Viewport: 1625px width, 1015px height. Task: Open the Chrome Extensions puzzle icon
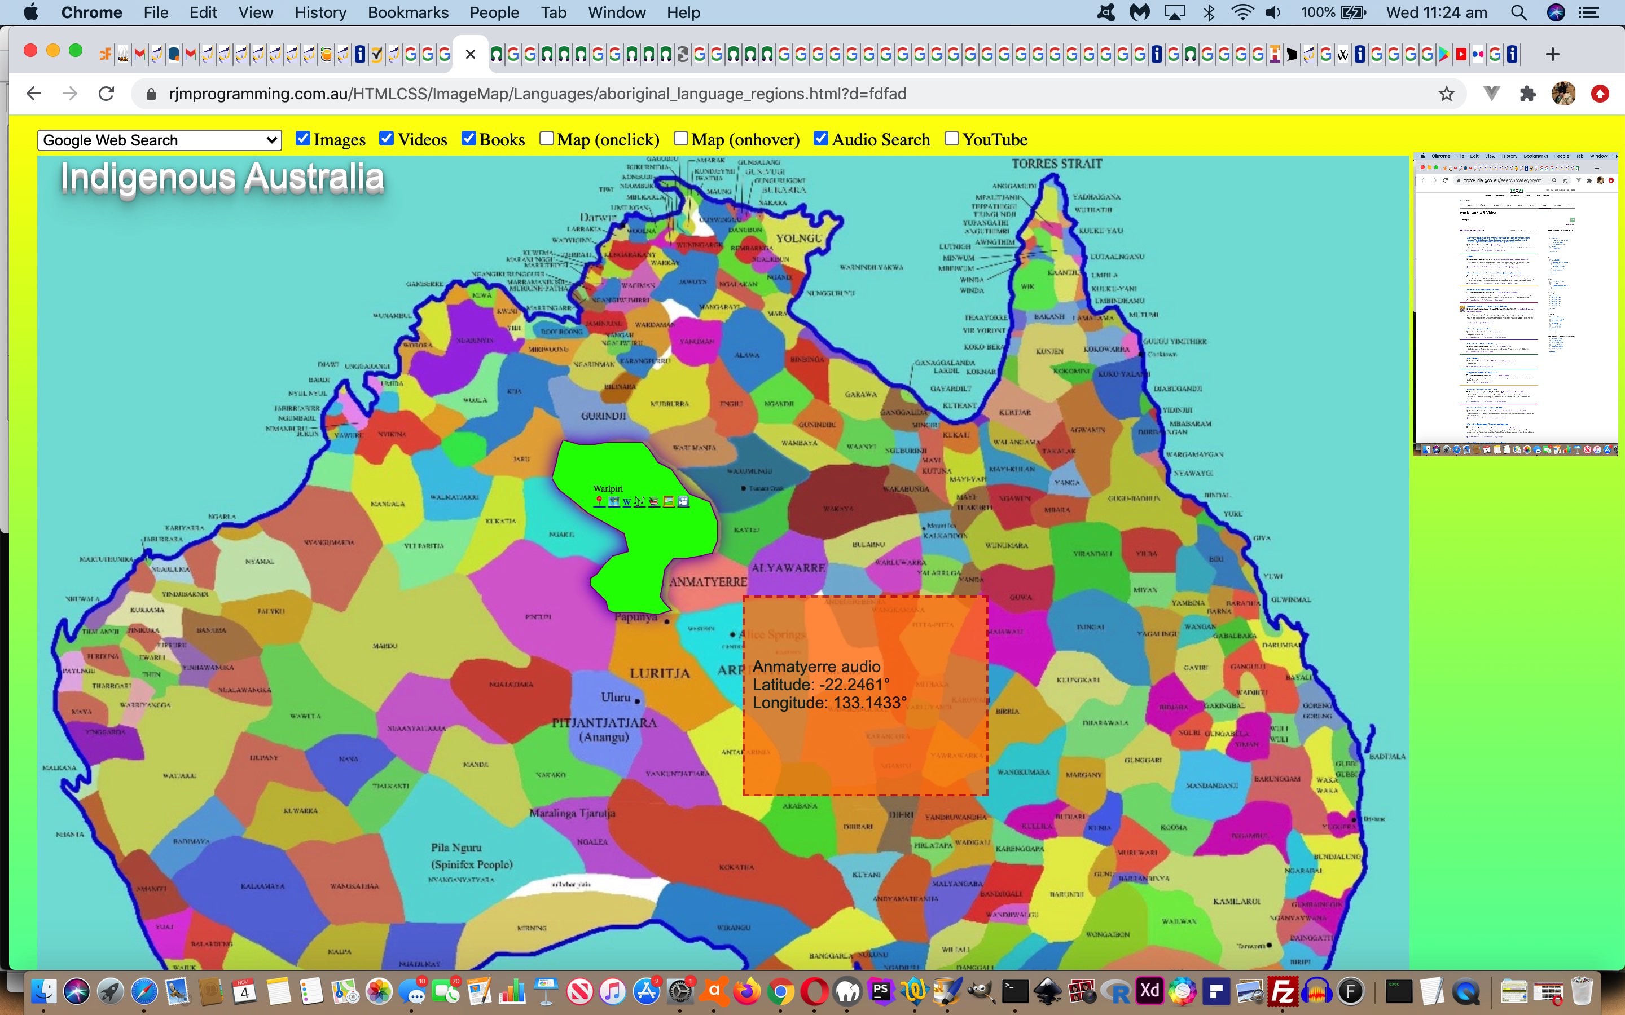point(1527,94)
